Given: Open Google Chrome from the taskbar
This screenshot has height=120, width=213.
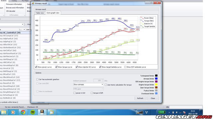Looking at the screenshot, I should 23,112.
